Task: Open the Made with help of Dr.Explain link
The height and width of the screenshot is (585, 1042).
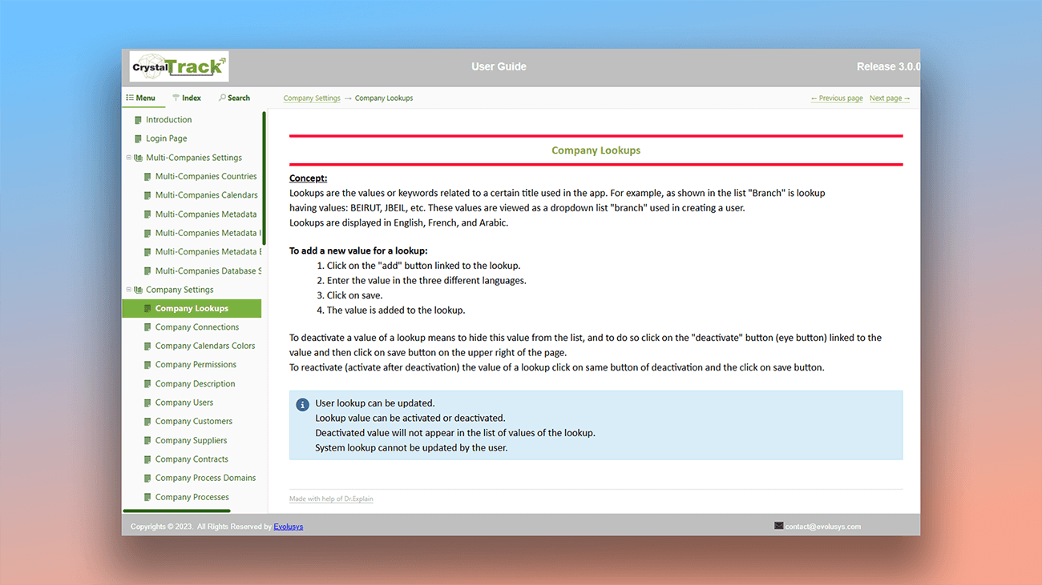Action: pos(331,498)
